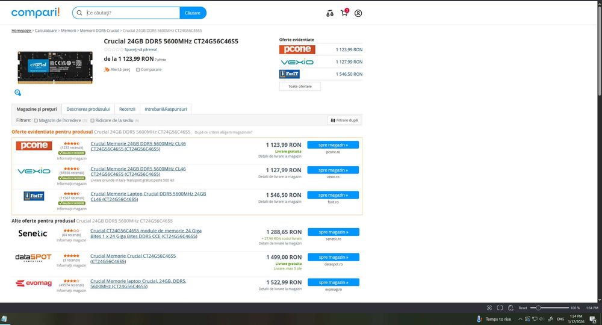Click the zoom level slider in status bar
The height and width of the screenshot is (325, 602).
coord(550,308)
